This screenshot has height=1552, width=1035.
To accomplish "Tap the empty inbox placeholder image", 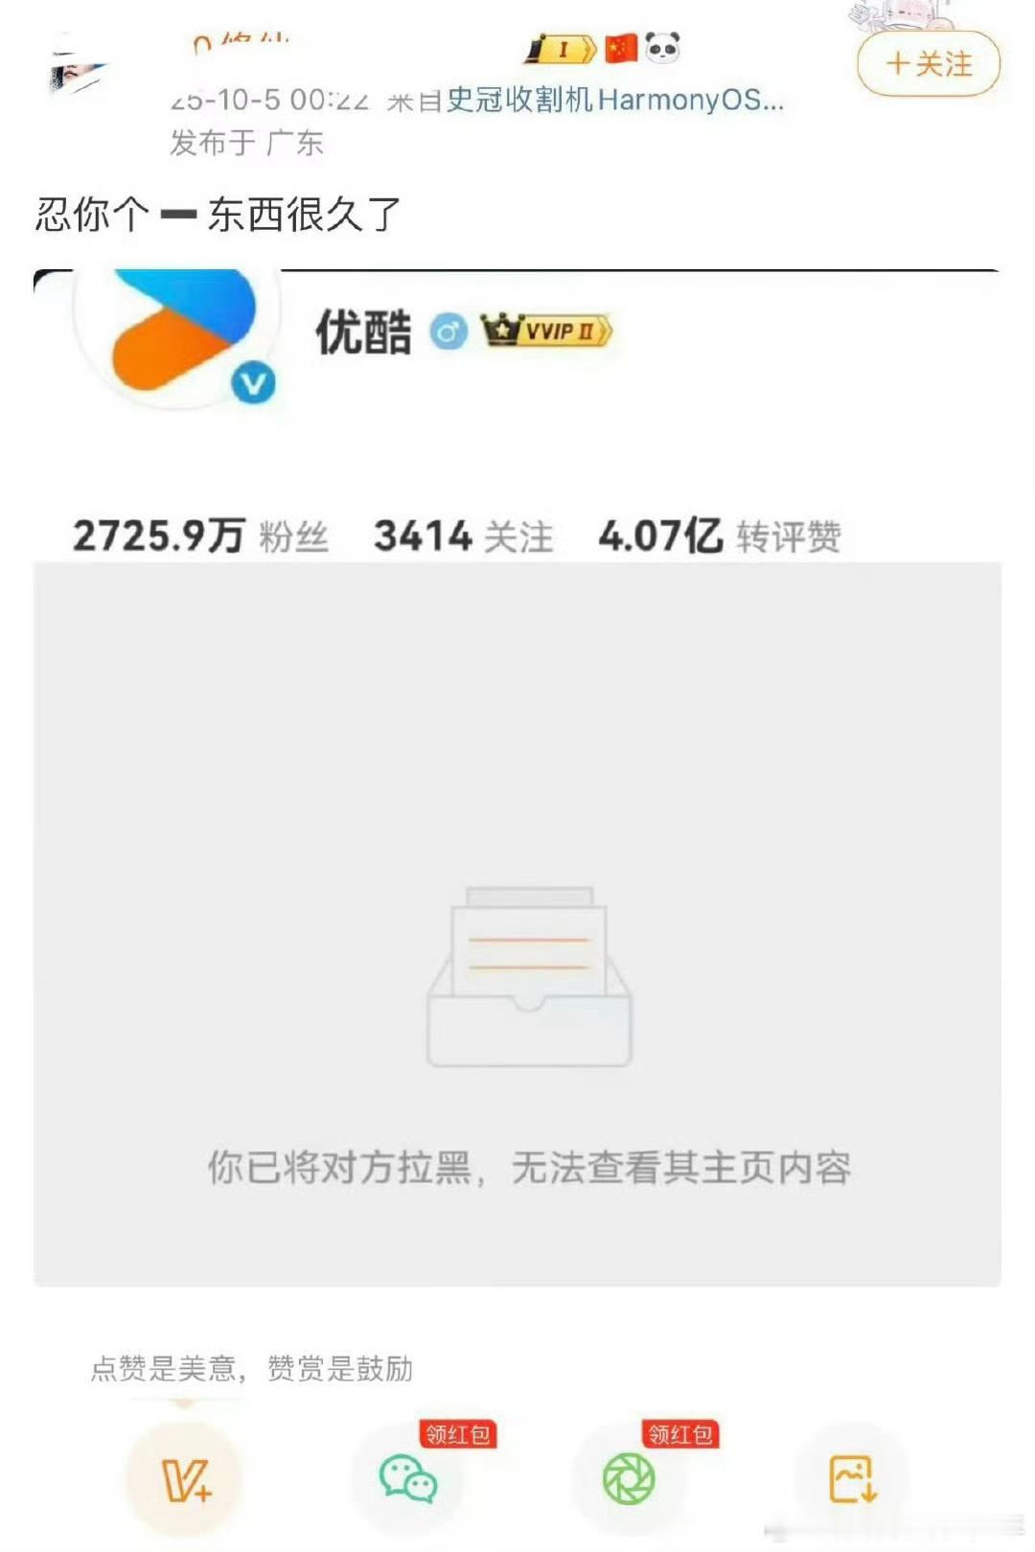I will [x=529, y=976].
